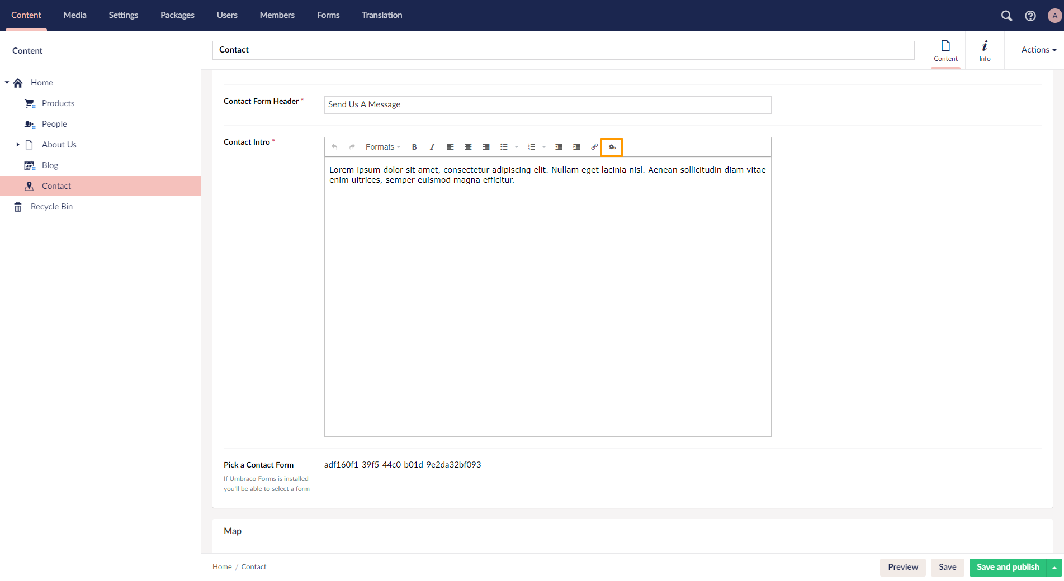Click the Contact map pin icon
Viewport: 1064px width, 581px height.
pos(30,186)
